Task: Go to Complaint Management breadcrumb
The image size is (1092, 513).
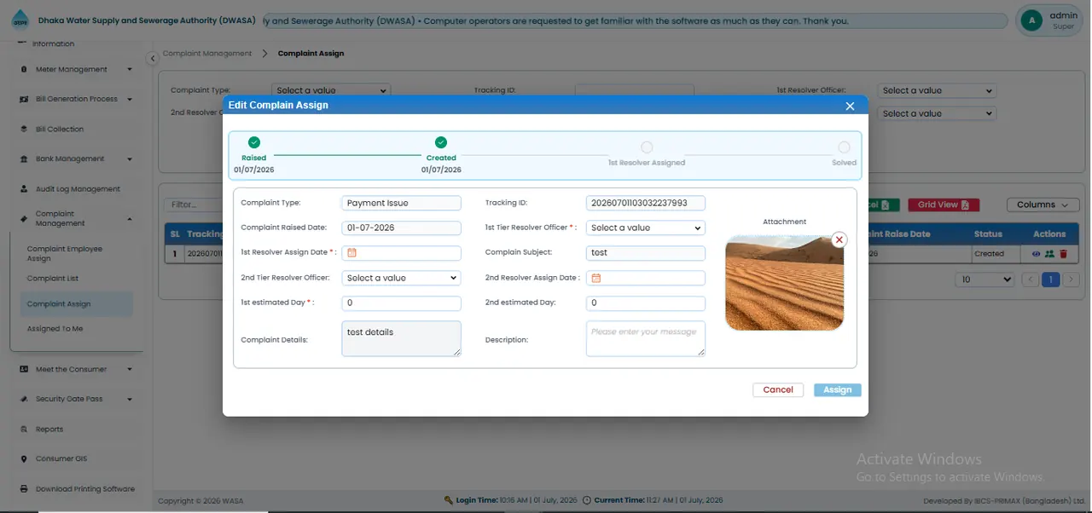Action: click(207, 54)
